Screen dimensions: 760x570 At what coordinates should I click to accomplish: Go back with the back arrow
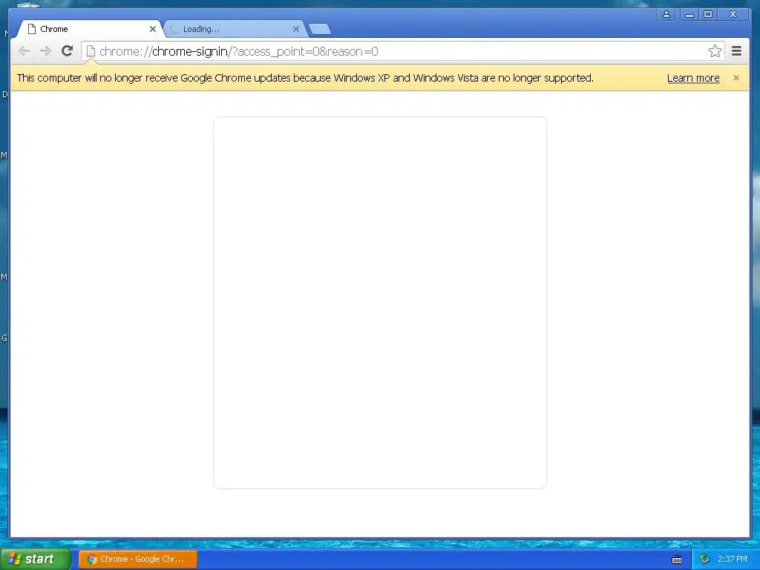click(x=24, y=51)
